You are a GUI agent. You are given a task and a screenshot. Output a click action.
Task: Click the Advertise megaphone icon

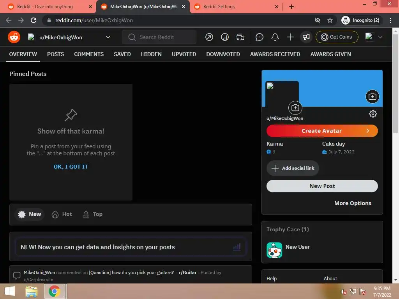tap(306, 37)
